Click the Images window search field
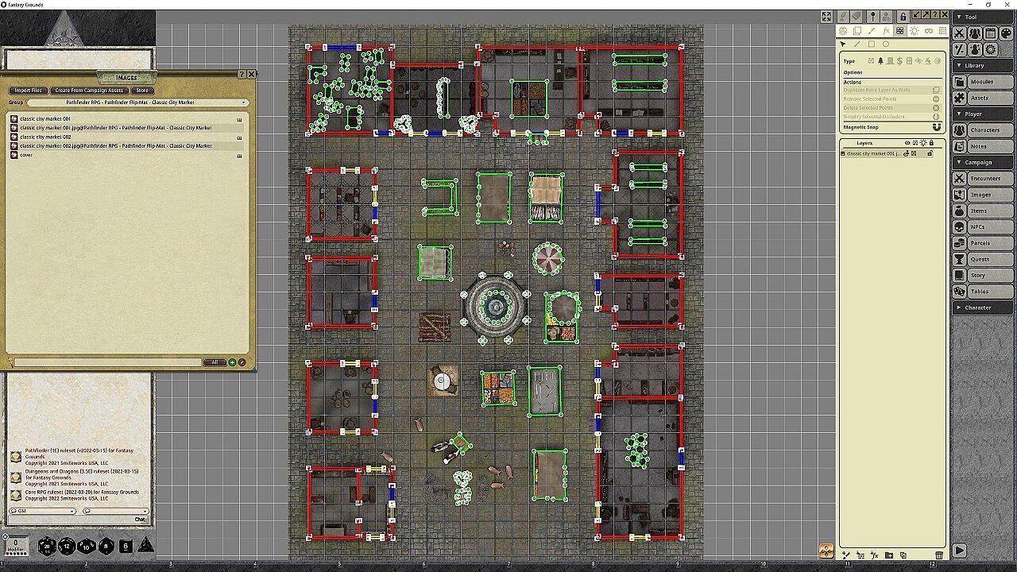Viewport: 1017px width, 572px height. 107,362
